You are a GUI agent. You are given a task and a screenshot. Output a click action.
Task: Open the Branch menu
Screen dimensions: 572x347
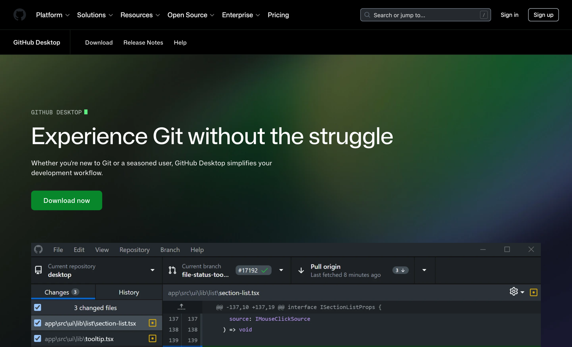pyautogui.click(x=170, y=249)
